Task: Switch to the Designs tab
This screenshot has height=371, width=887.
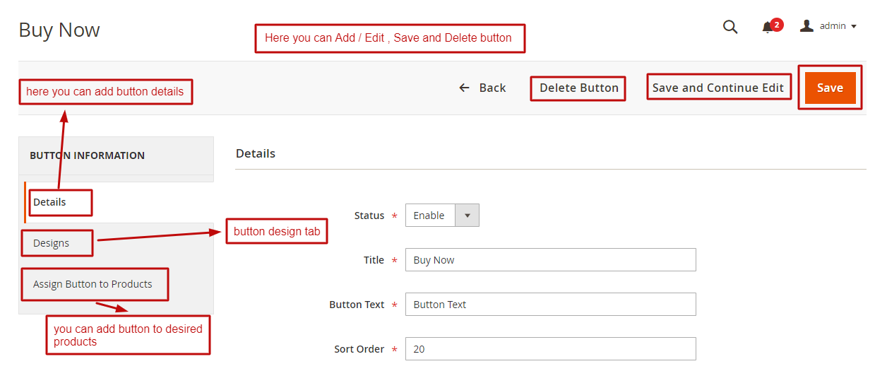Action: pyautogui.click(x=52, y=243)
